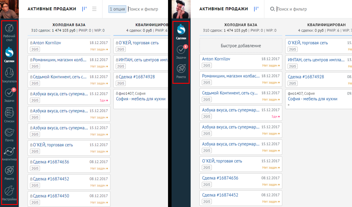Click АКТИВНЫЕ ПРОДАЖИ title in left header
Image resolution: width=352 pixels, height=207 pixels.
[52, 9]
